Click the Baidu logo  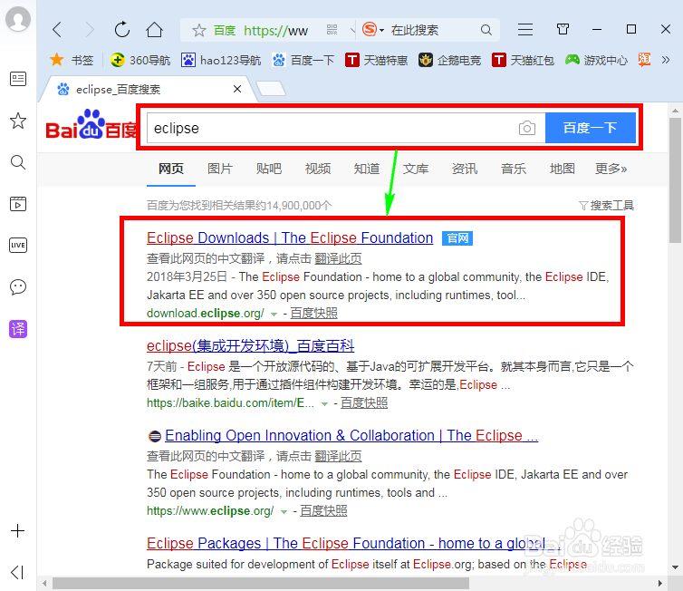[x=91, y=125]
